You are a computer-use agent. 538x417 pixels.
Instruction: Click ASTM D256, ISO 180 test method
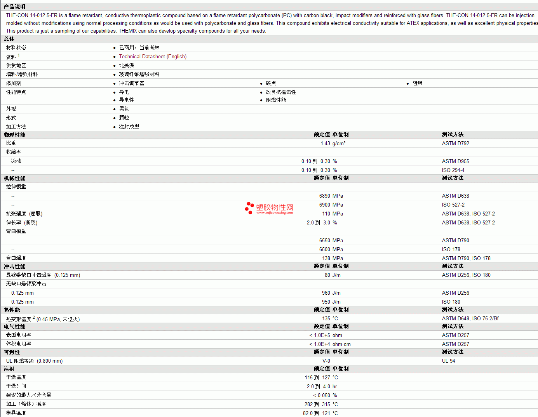pyautogui.click(x=466, y=275)
